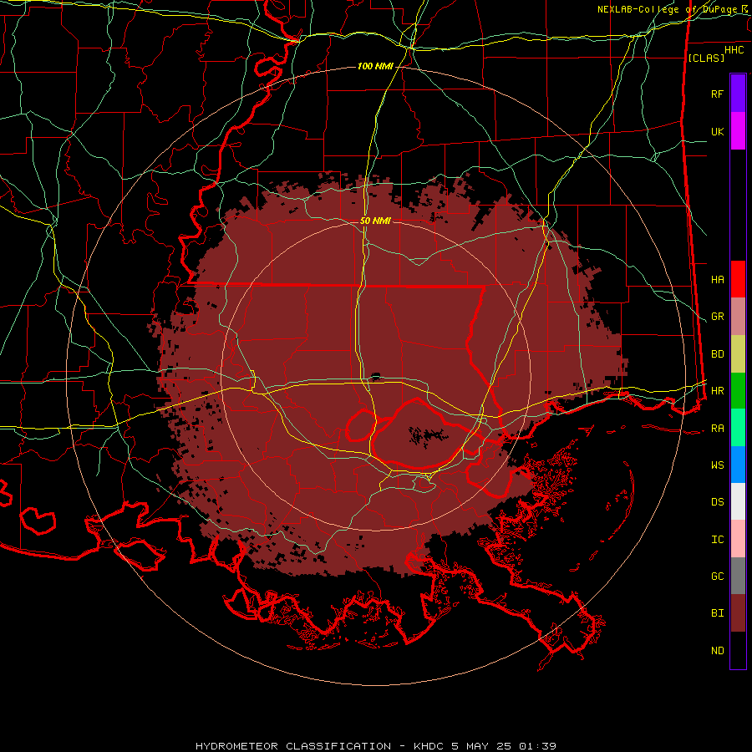
Task: Click the 'GC' legend label
Action: 717,577
